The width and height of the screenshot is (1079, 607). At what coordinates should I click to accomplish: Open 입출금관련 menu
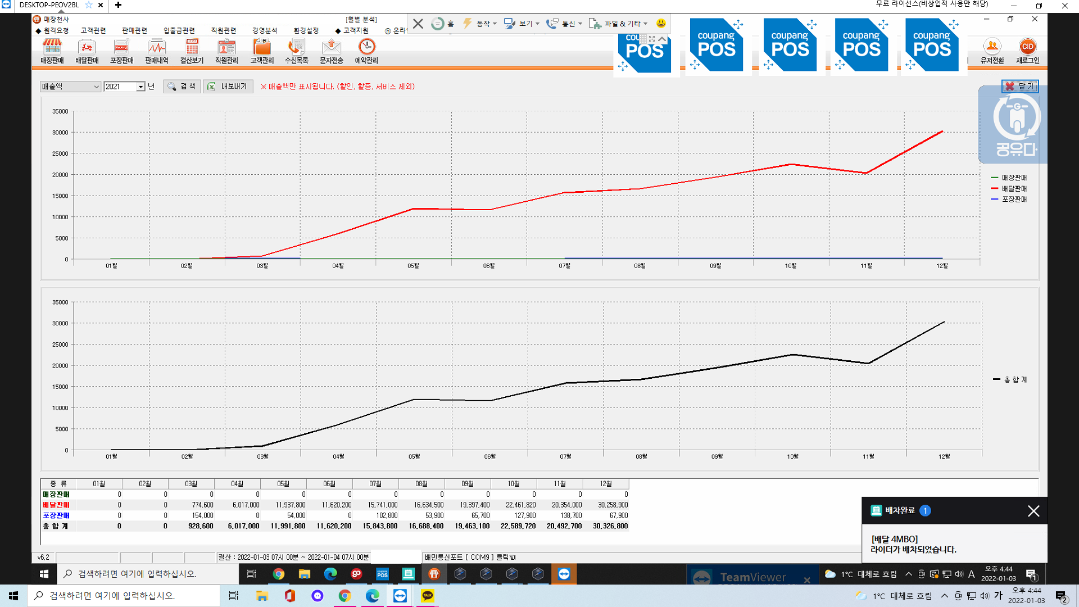(179, 30)
